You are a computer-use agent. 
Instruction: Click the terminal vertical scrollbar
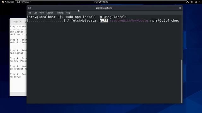182,81
